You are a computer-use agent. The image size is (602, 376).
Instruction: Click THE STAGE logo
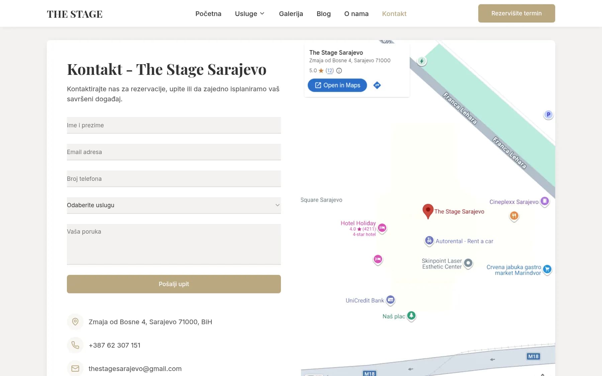(75, 14)
